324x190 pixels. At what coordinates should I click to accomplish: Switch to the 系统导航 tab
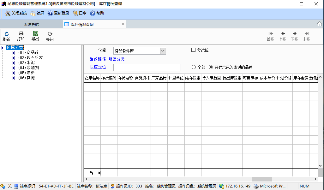click(x=31, y=24)
